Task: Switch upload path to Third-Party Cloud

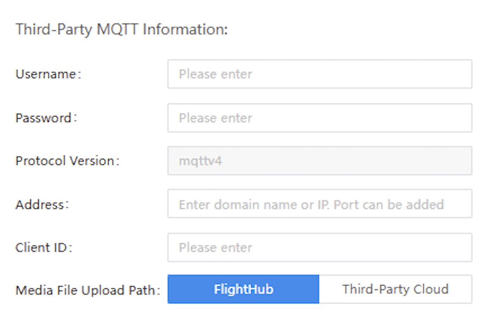Action: pos(395,289)
